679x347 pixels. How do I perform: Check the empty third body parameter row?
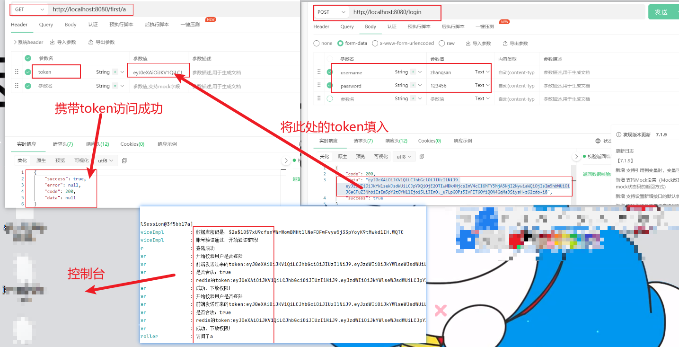click(330, 98)
